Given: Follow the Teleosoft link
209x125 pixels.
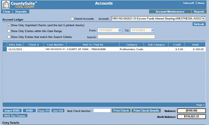Looking at the screenshot, I should click(x=189, y=3).
